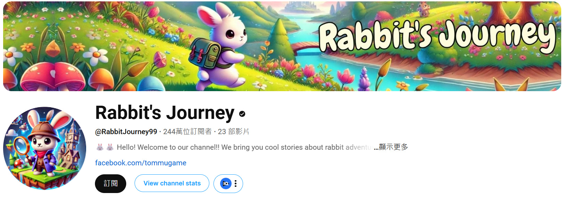
Task: Click the vidIQ logo icon
Action: pyautogui.click(x=226, y=183)
